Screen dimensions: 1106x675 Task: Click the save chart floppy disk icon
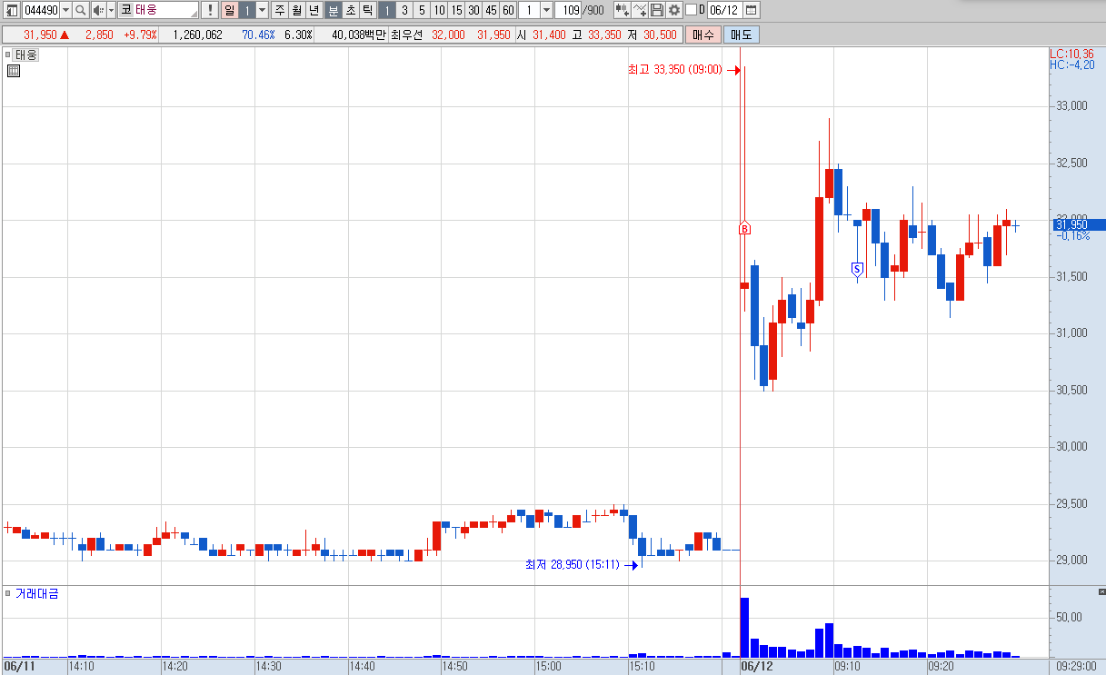point(657,10)
